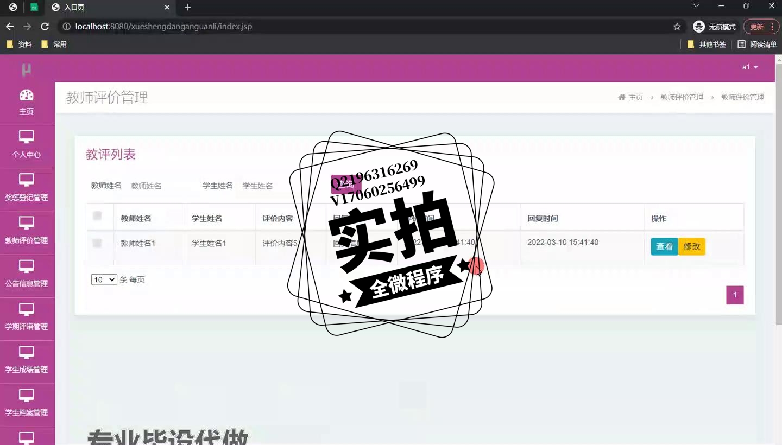This screenshot has height=445, width=782.
Task: Click the address bar URL
Action: (x=164, y=27)
